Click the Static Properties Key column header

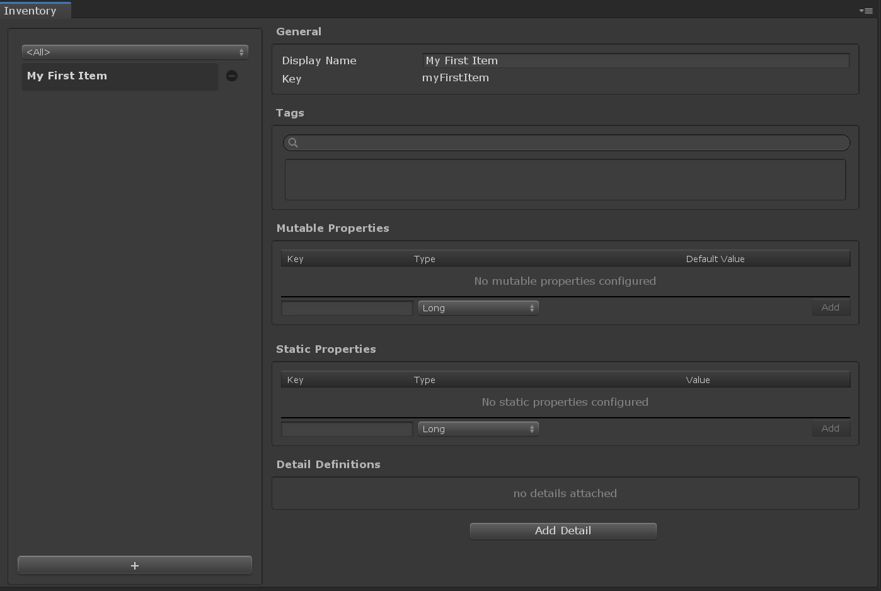coord(295,380)
